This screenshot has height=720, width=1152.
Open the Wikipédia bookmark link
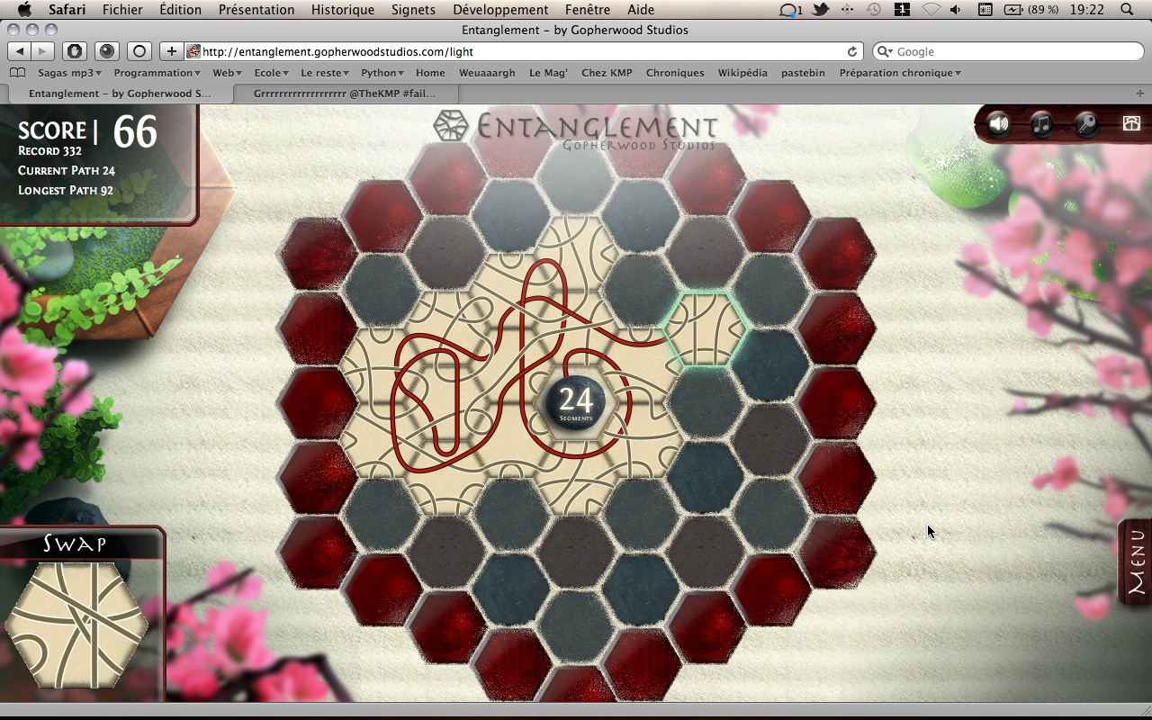click(x=742, y=73)
